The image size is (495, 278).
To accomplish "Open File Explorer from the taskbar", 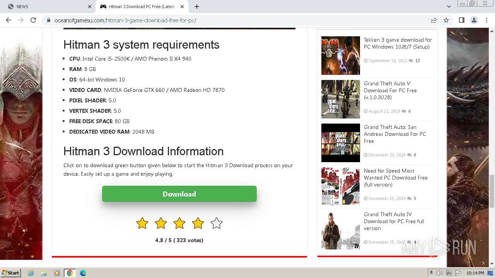I will click(x=44, y=273).
